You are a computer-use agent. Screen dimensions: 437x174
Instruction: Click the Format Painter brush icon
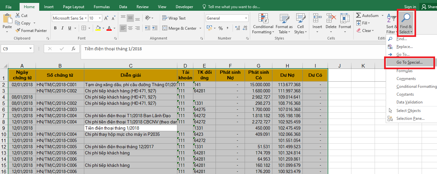point(18,31)
